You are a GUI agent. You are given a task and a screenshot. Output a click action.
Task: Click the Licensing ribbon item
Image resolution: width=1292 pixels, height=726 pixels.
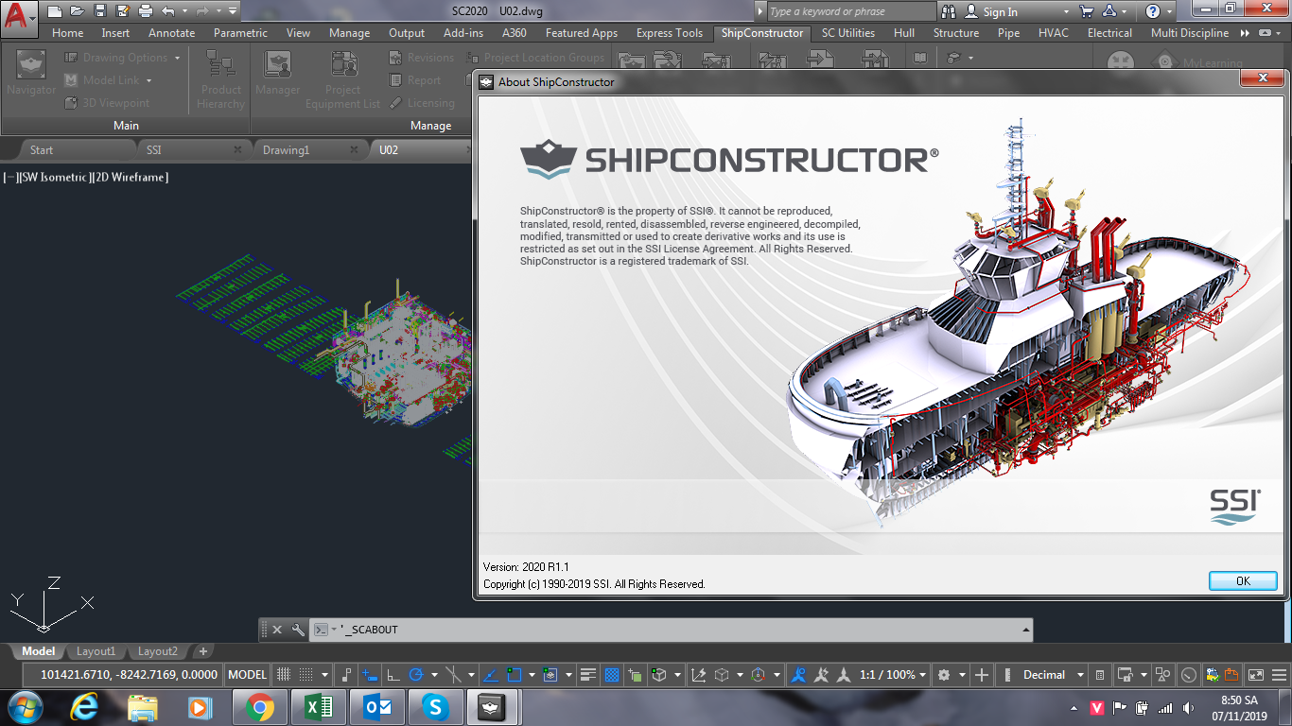coord(422,103)
